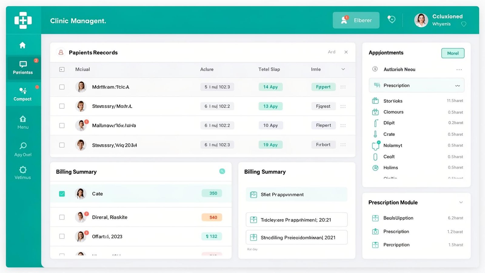
Task: Open the home icon in the sidebar
Action: 22,45
